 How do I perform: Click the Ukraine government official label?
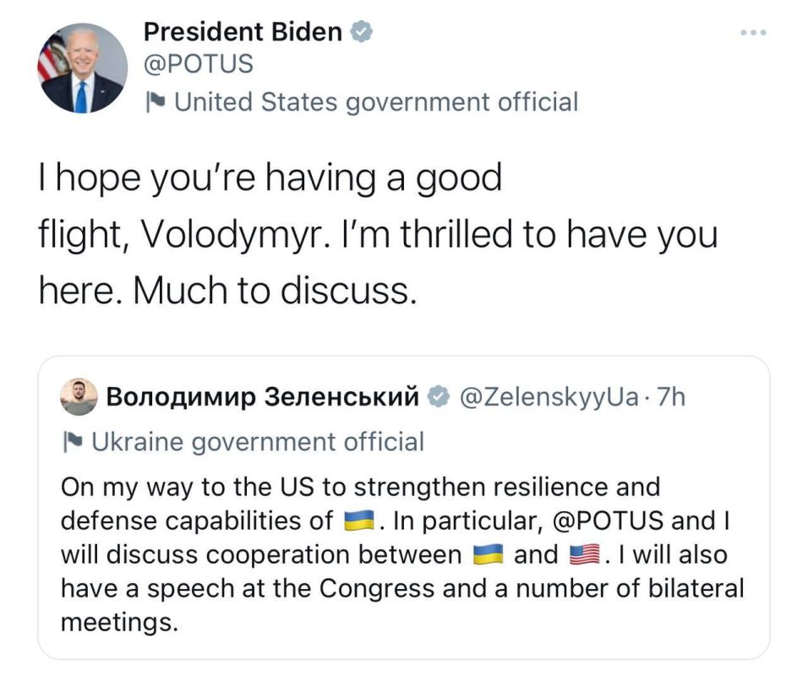258,442
